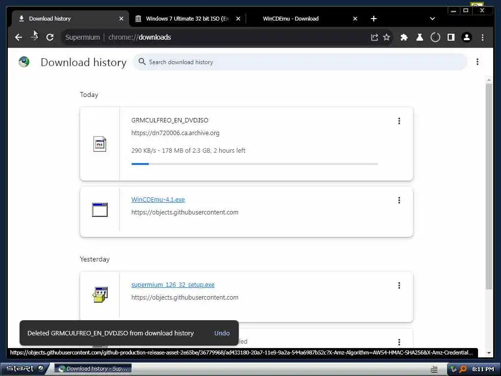Click the Download history taskbar button

(x=93, y=369)
